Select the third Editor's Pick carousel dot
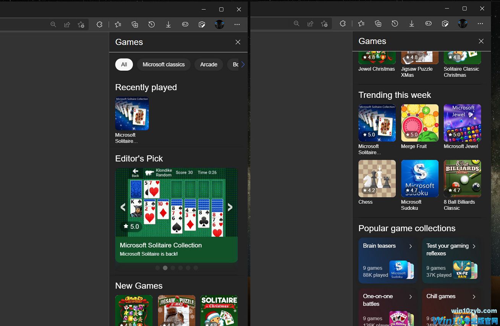This screenshot has width=500, height=326. click(173, 268)
